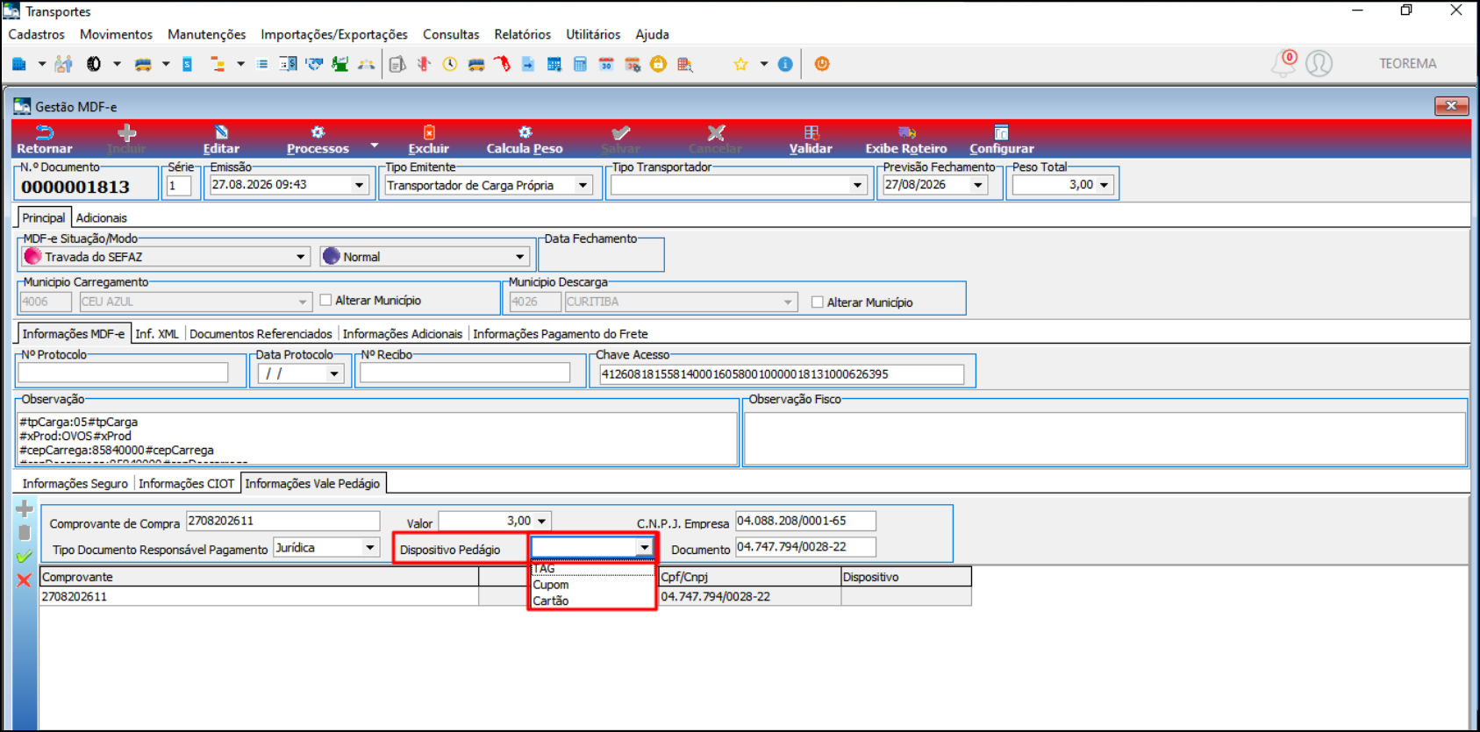
Task: Click the tire icon in main toolbar
Action: click(94, 64)
